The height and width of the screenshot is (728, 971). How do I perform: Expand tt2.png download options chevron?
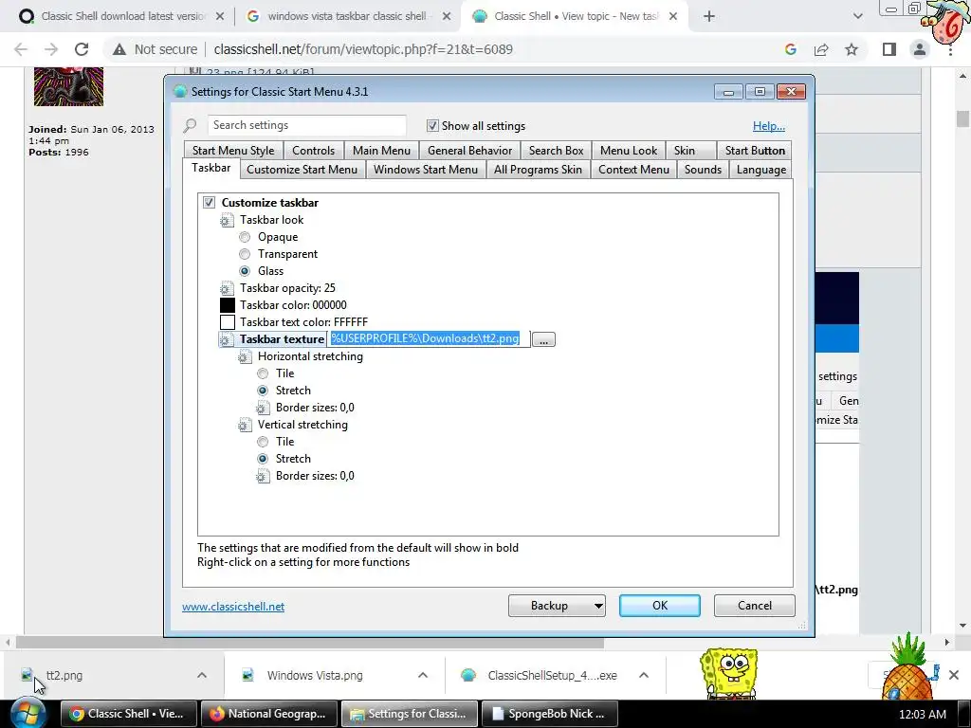pyautogui.click(x=202, y=675)
